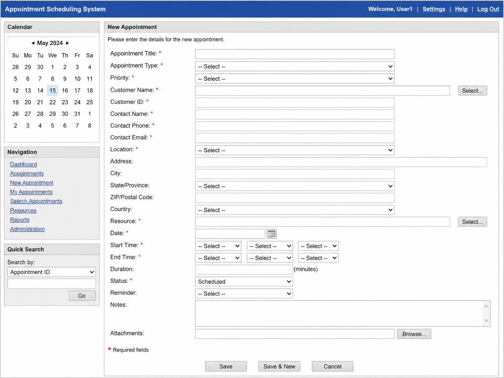Click the Save & New button
Image resolution: width=504 pixels, height=378 pixels.
click(x=280, y=367)
